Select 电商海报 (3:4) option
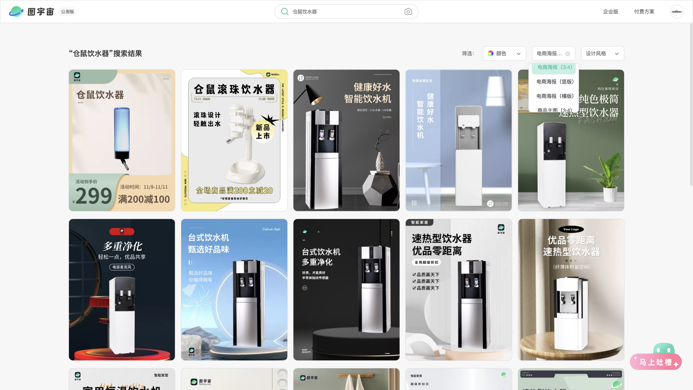Image resolution: width=693 pixels, height=390 pixels. 554,68
